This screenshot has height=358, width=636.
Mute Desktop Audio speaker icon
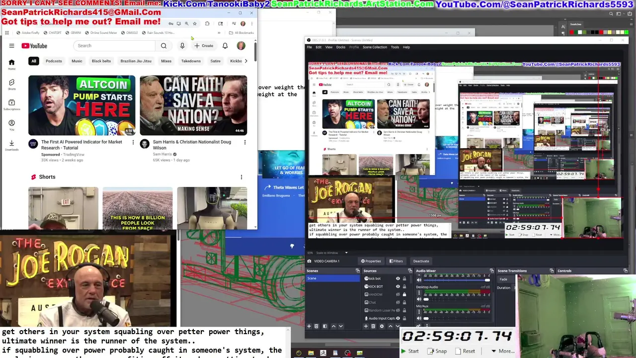[x=419, y=299]
